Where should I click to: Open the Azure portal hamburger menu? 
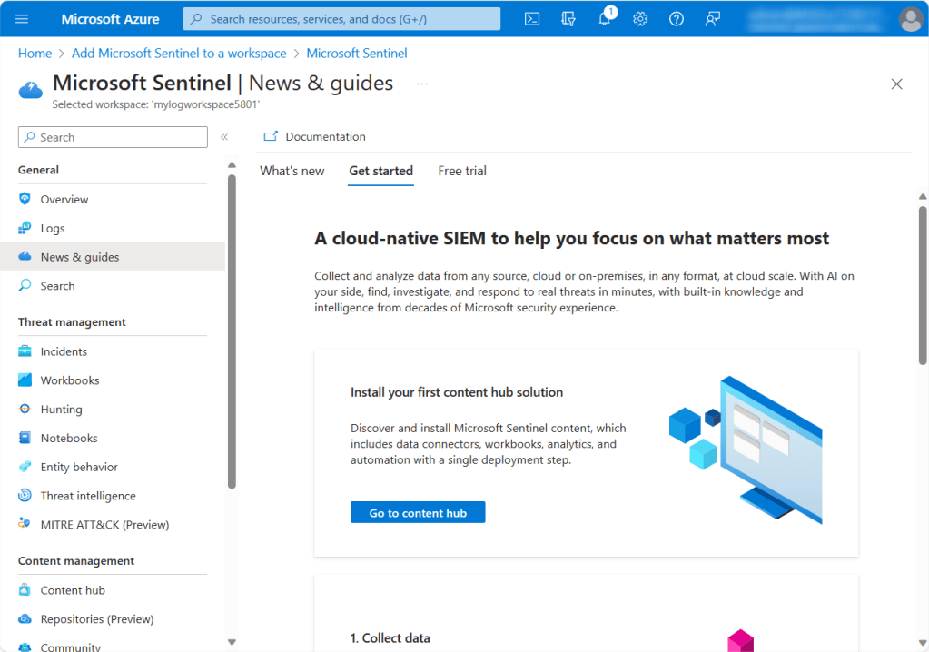[x=23, y=19]
